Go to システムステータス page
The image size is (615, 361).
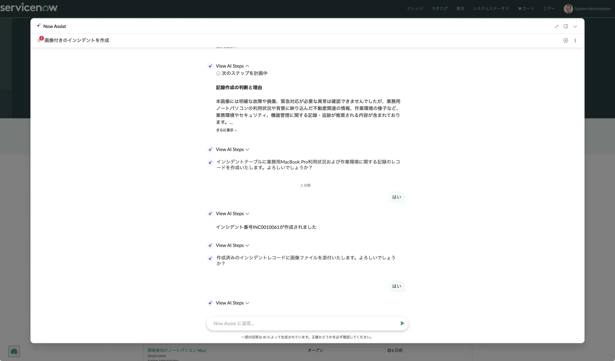click(491, 9)
